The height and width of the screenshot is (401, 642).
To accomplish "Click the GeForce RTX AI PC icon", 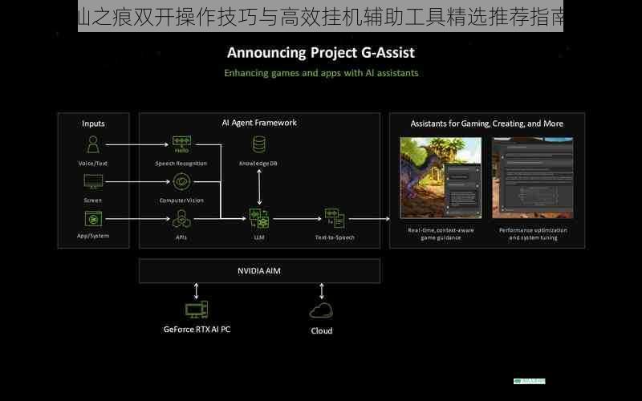I will point(197,310).
